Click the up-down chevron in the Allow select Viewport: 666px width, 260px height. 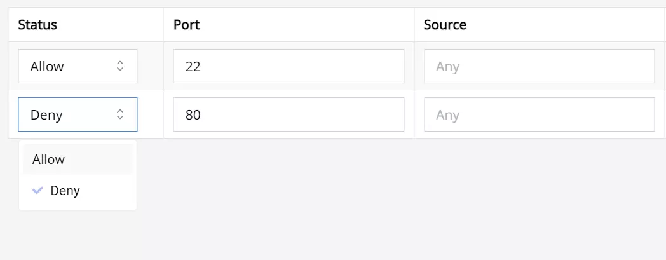coord(120,66)
